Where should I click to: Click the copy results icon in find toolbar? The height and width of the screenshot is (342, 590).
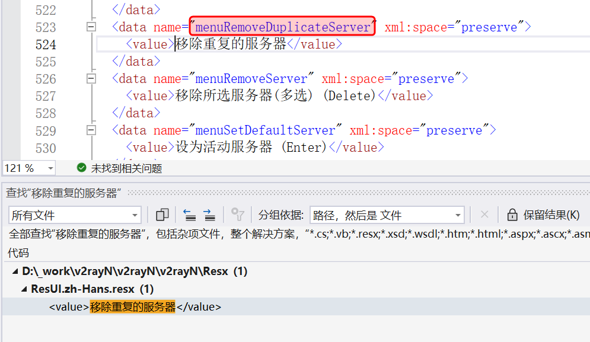162,215
